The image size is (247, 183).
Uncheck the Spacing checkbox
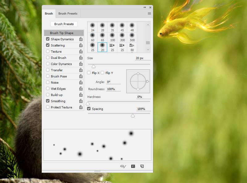89,109
